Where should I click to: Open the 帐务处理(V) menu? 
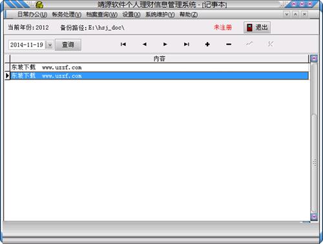pyautogui.click(x=67, y=15)
